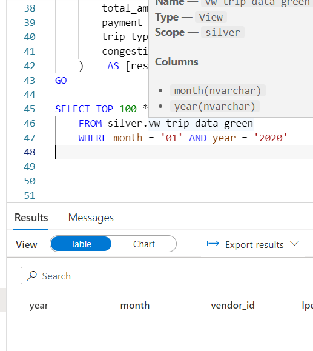Click the month column header

coord(135,306)
